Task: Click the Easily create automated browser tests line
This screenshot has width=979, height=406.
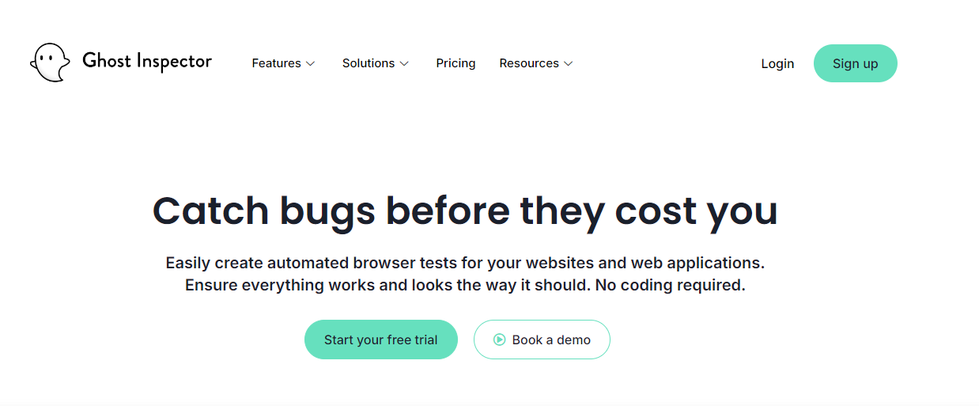Action: click(464, 263)
